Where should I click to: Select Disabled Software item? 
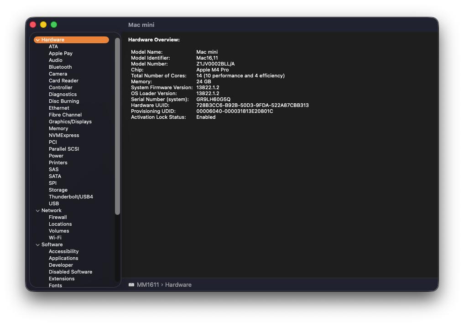tap(70, 272)
